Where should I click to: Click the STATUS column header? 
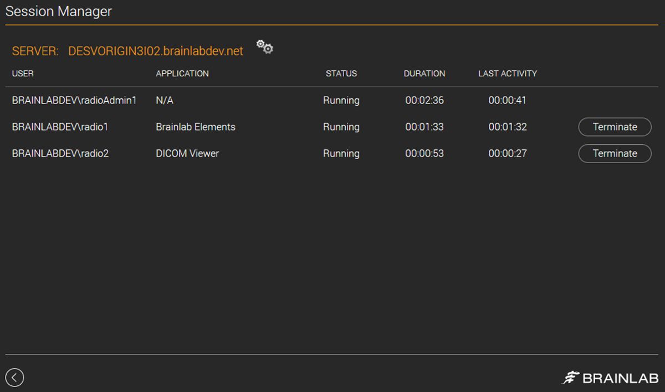pos(341,74)
